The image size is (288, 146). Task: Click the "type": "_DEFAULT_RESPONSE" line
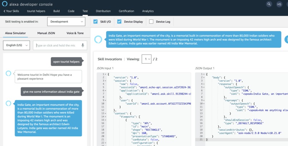click(244, 123)
